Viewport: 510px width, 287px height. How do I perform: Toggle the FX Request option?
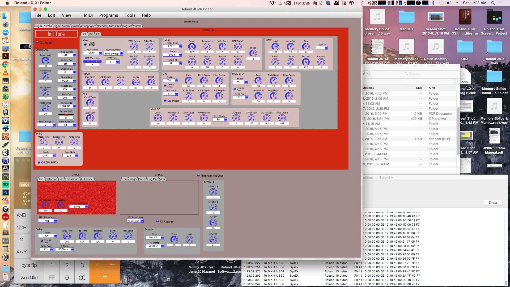[157, 221]
